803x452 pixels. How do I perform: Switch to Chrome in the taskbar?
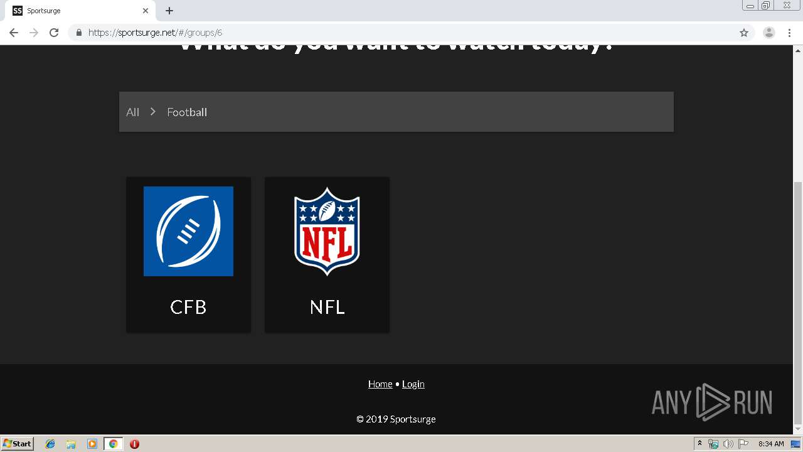113,444
